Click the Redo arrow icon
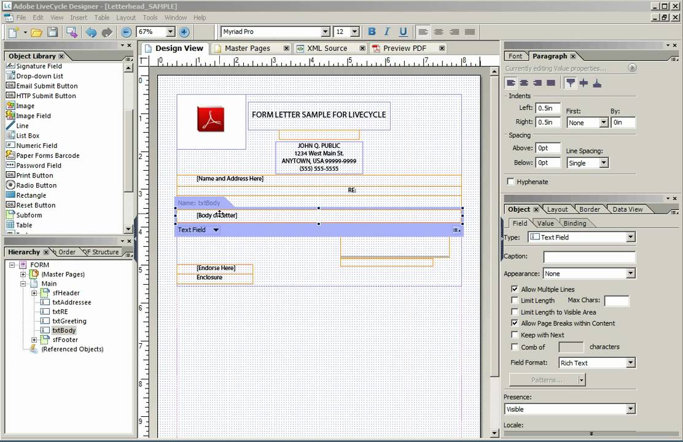The height and width of the screenshot is (442, 683). 107,32
